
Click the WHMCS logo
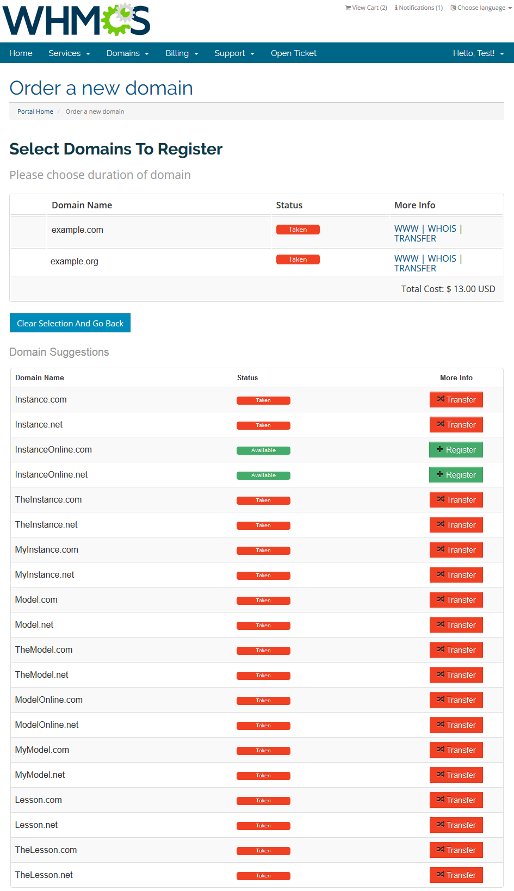[77, 20]
